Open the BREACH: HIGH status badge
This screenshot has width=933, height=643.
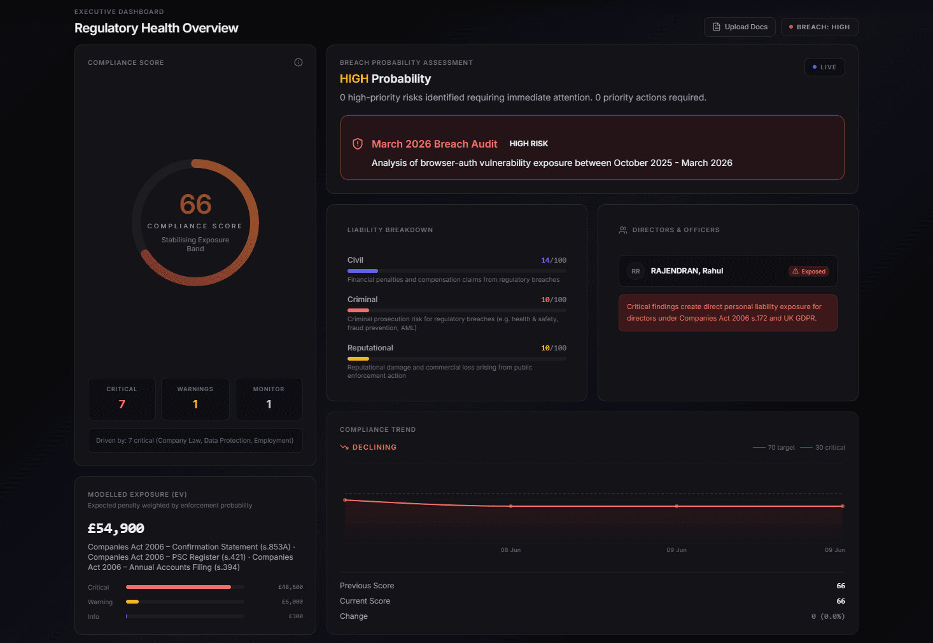point(820,27)
